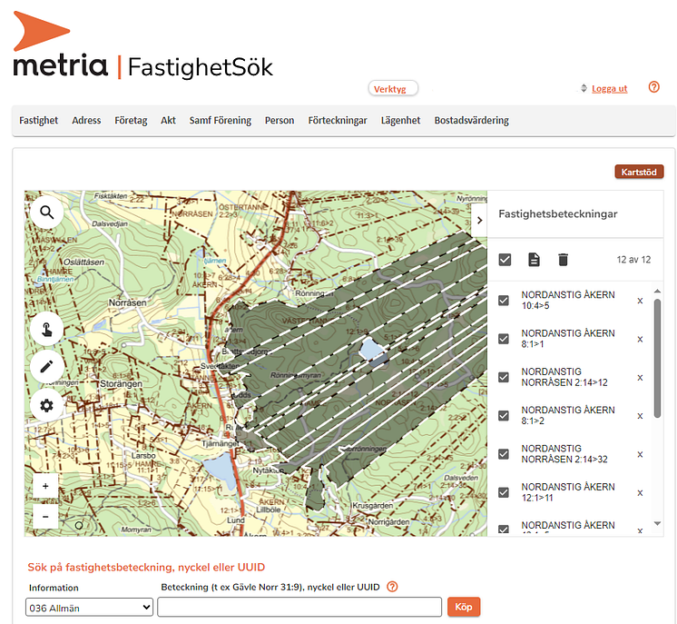This screenshot has height=624, width=677.
Task: Click the document export icon in list panel
Action: (x=534, y=260)
